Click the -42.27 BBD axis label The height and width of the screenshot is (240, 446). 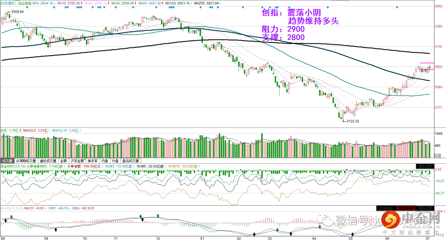[440, 193]
